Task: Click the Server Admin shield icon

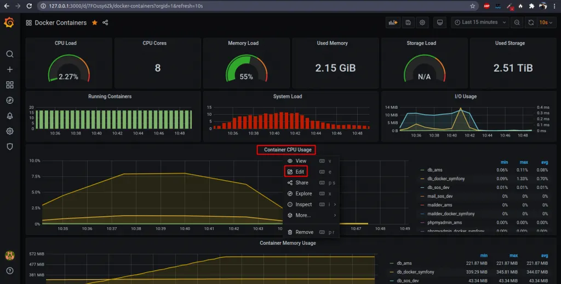Action: [x=9, y=146]
